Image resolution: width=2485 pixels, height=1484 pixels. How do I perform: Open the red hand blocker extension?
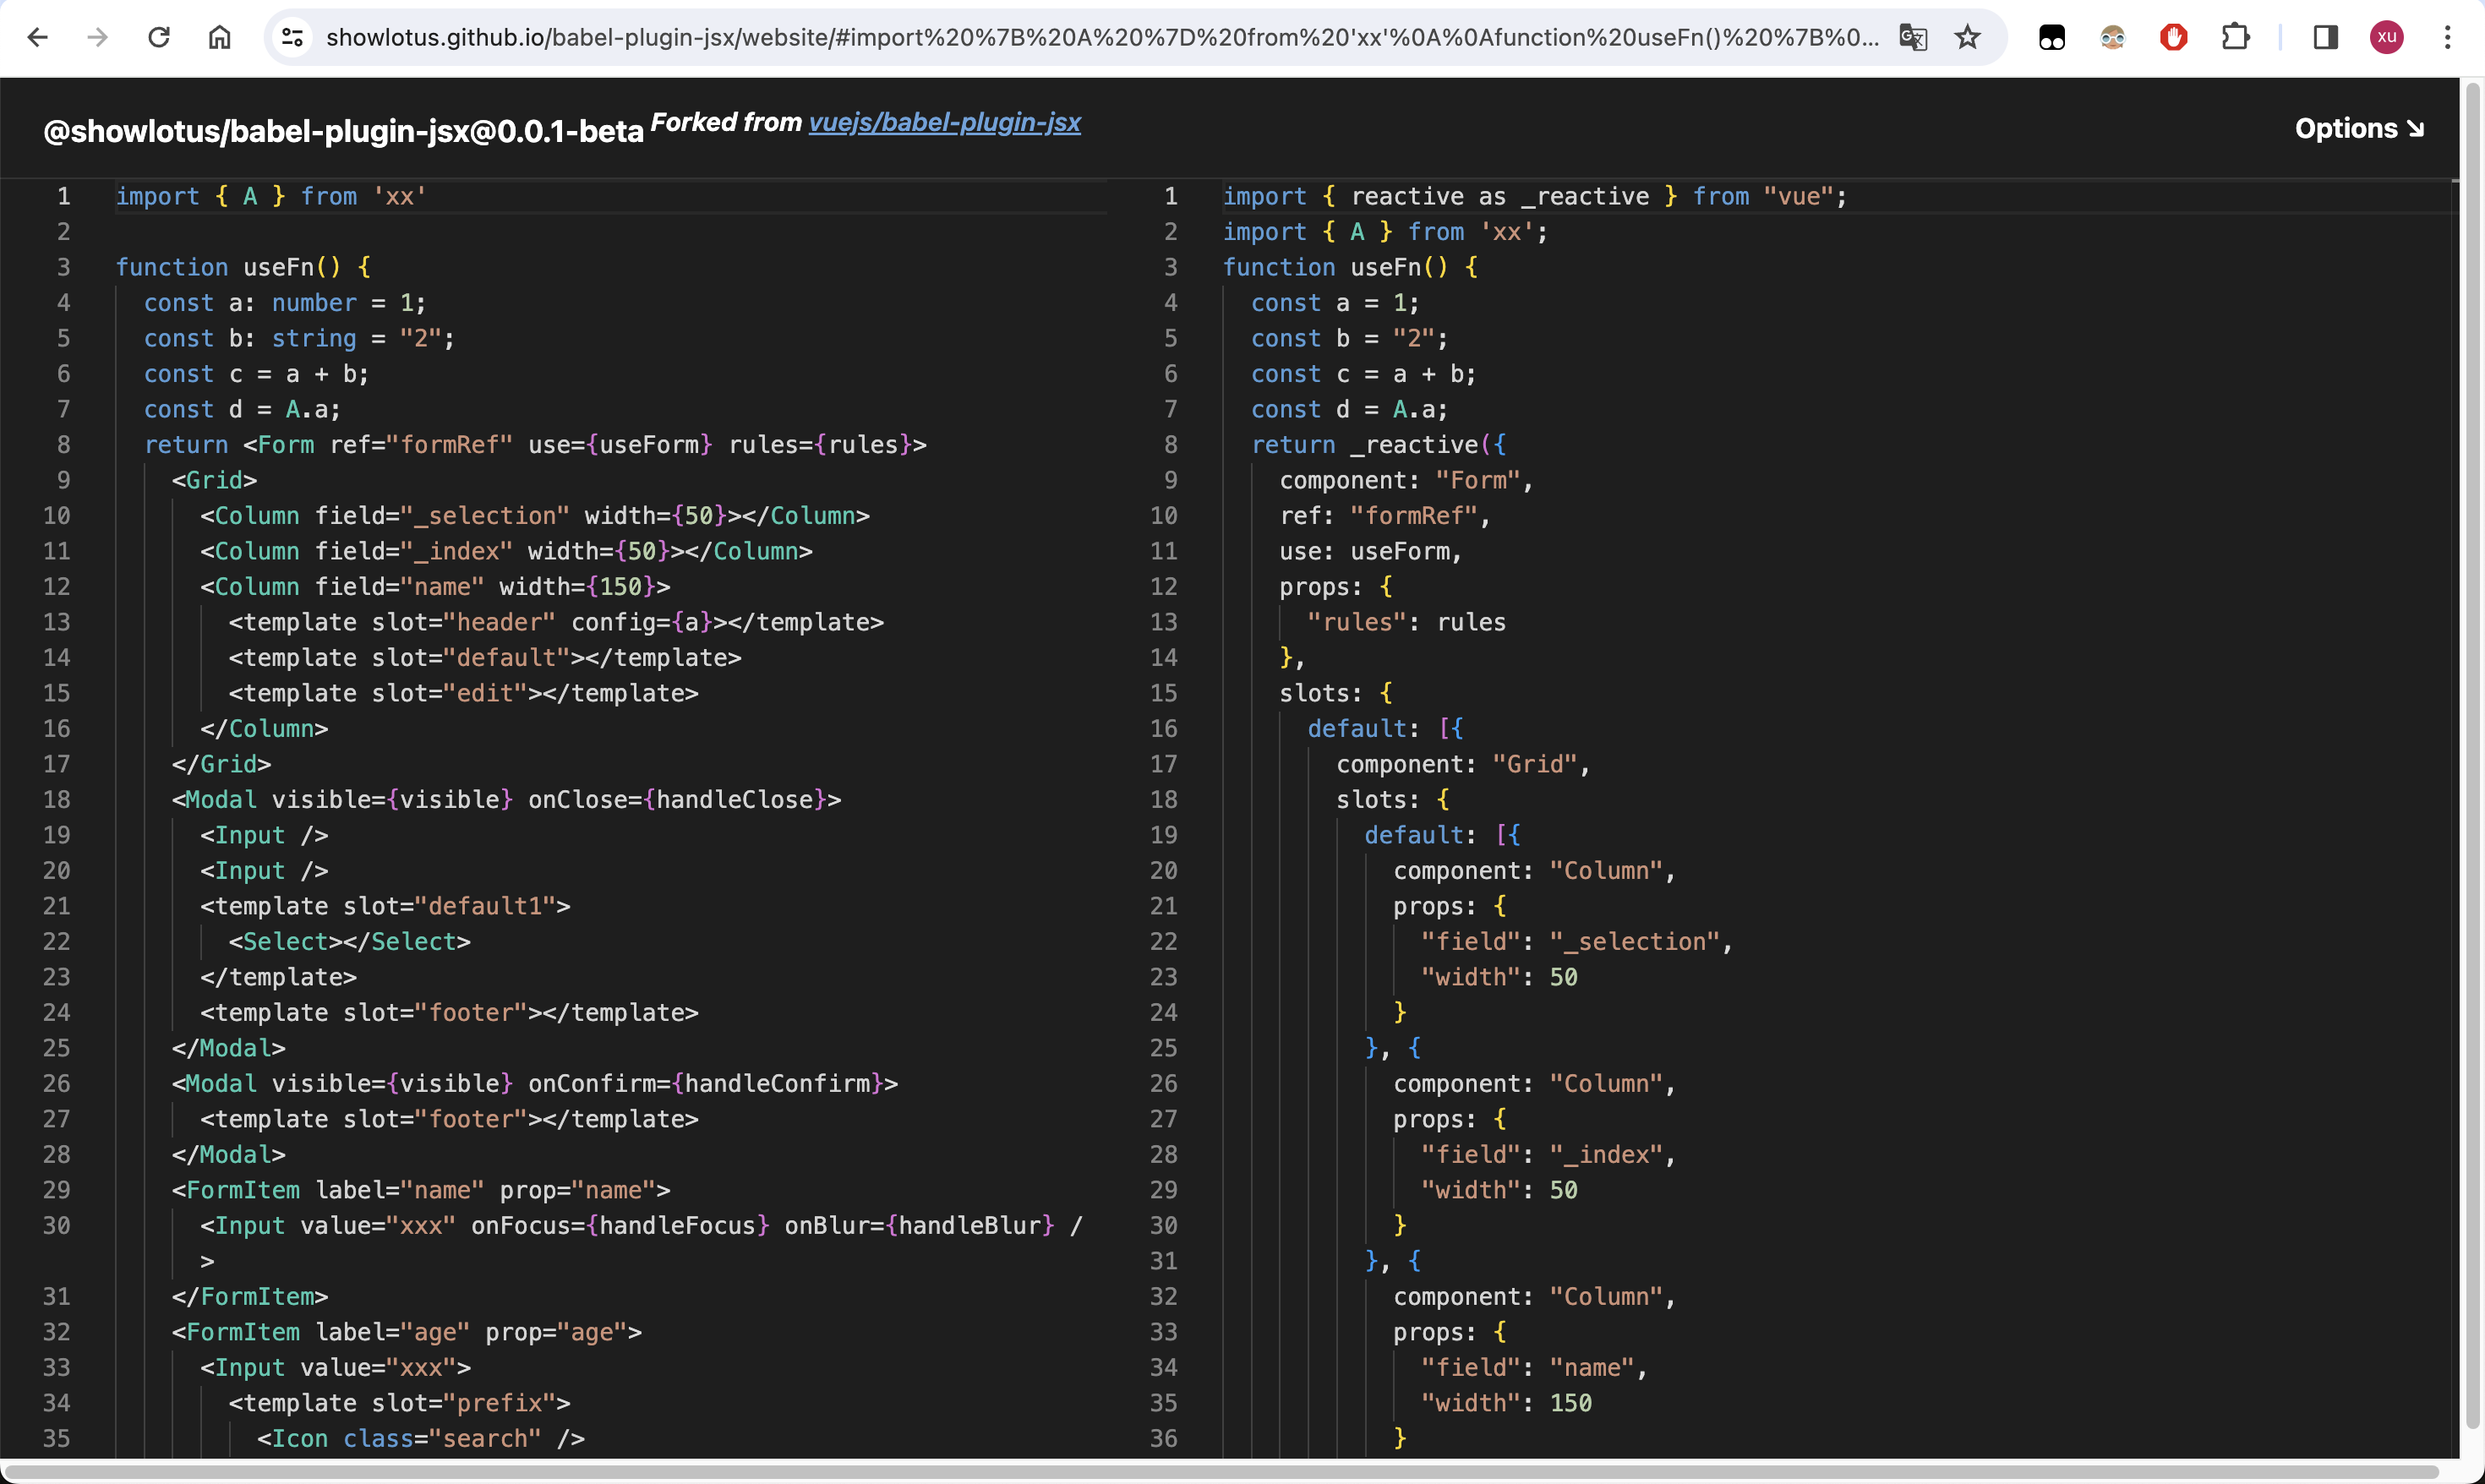(2173, 38)
